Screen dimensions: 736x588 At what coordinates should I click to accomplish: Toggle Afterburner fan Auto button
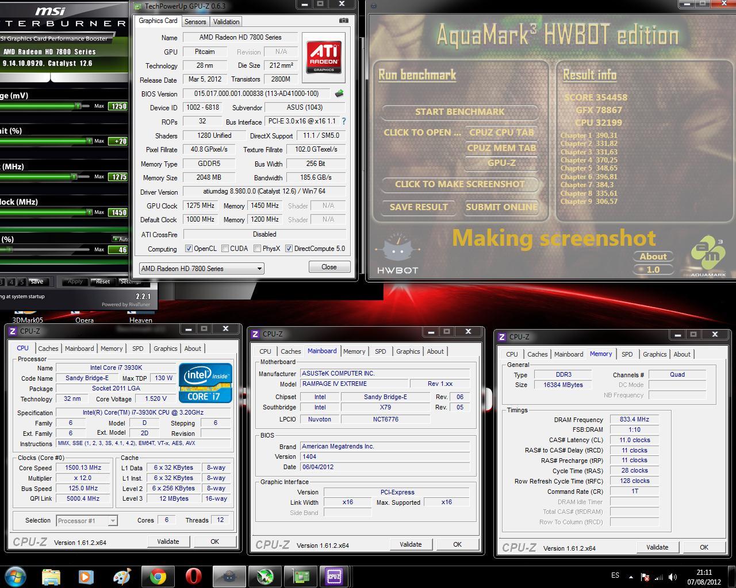click(x=121, y=239)
